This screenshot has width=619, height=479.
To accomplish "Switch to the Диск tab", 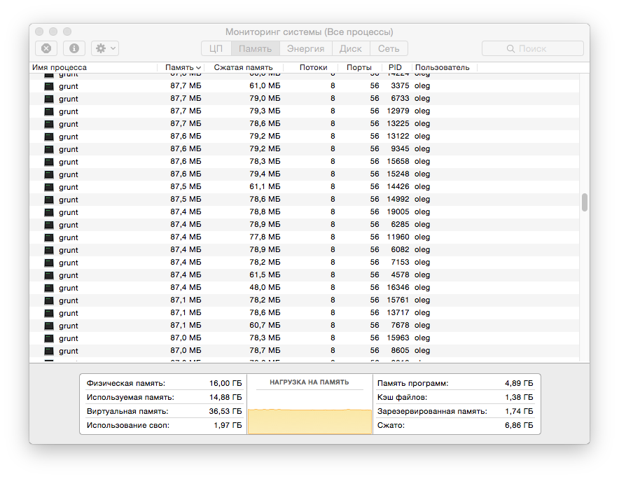I will pyautogui.click(x=351, y=48).
